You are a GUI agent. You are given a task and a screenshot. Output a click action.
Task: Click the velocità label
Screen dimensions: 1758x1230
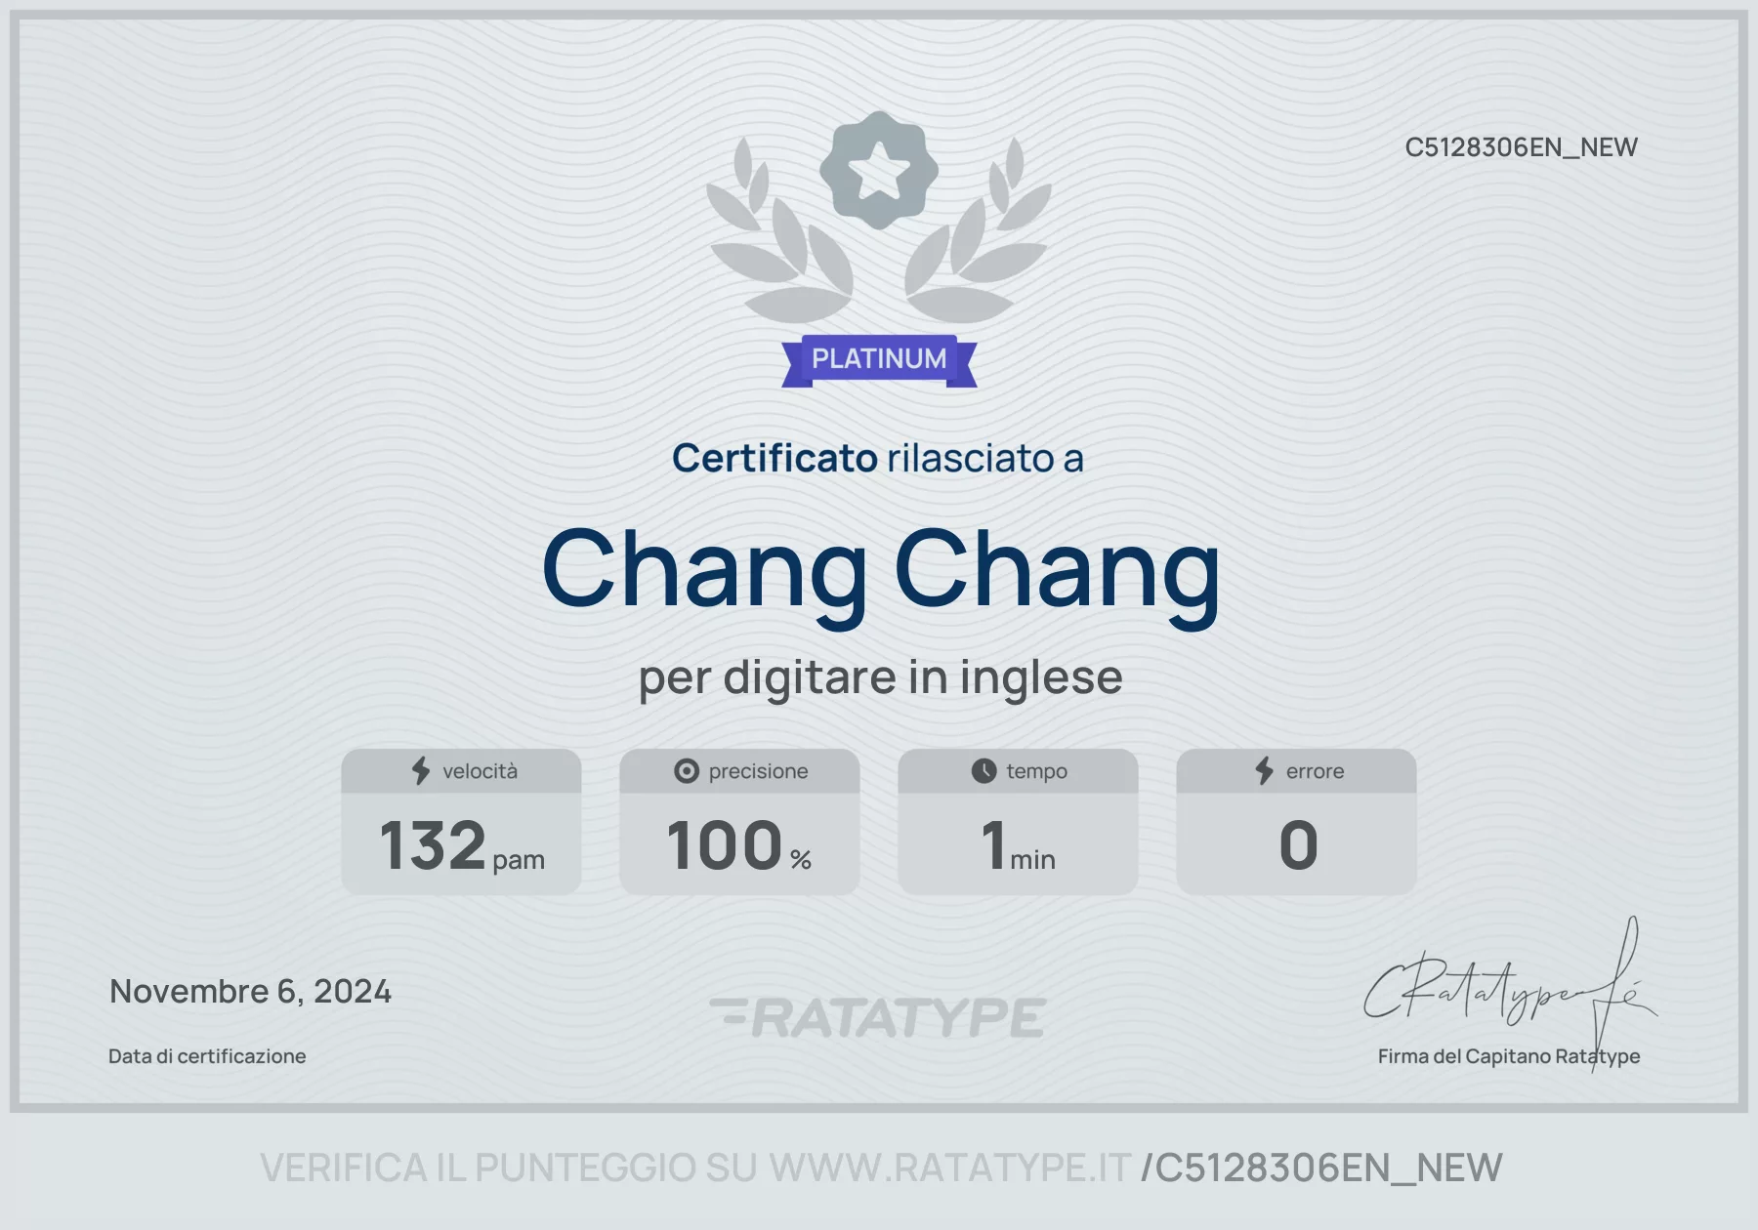(480, 771)
